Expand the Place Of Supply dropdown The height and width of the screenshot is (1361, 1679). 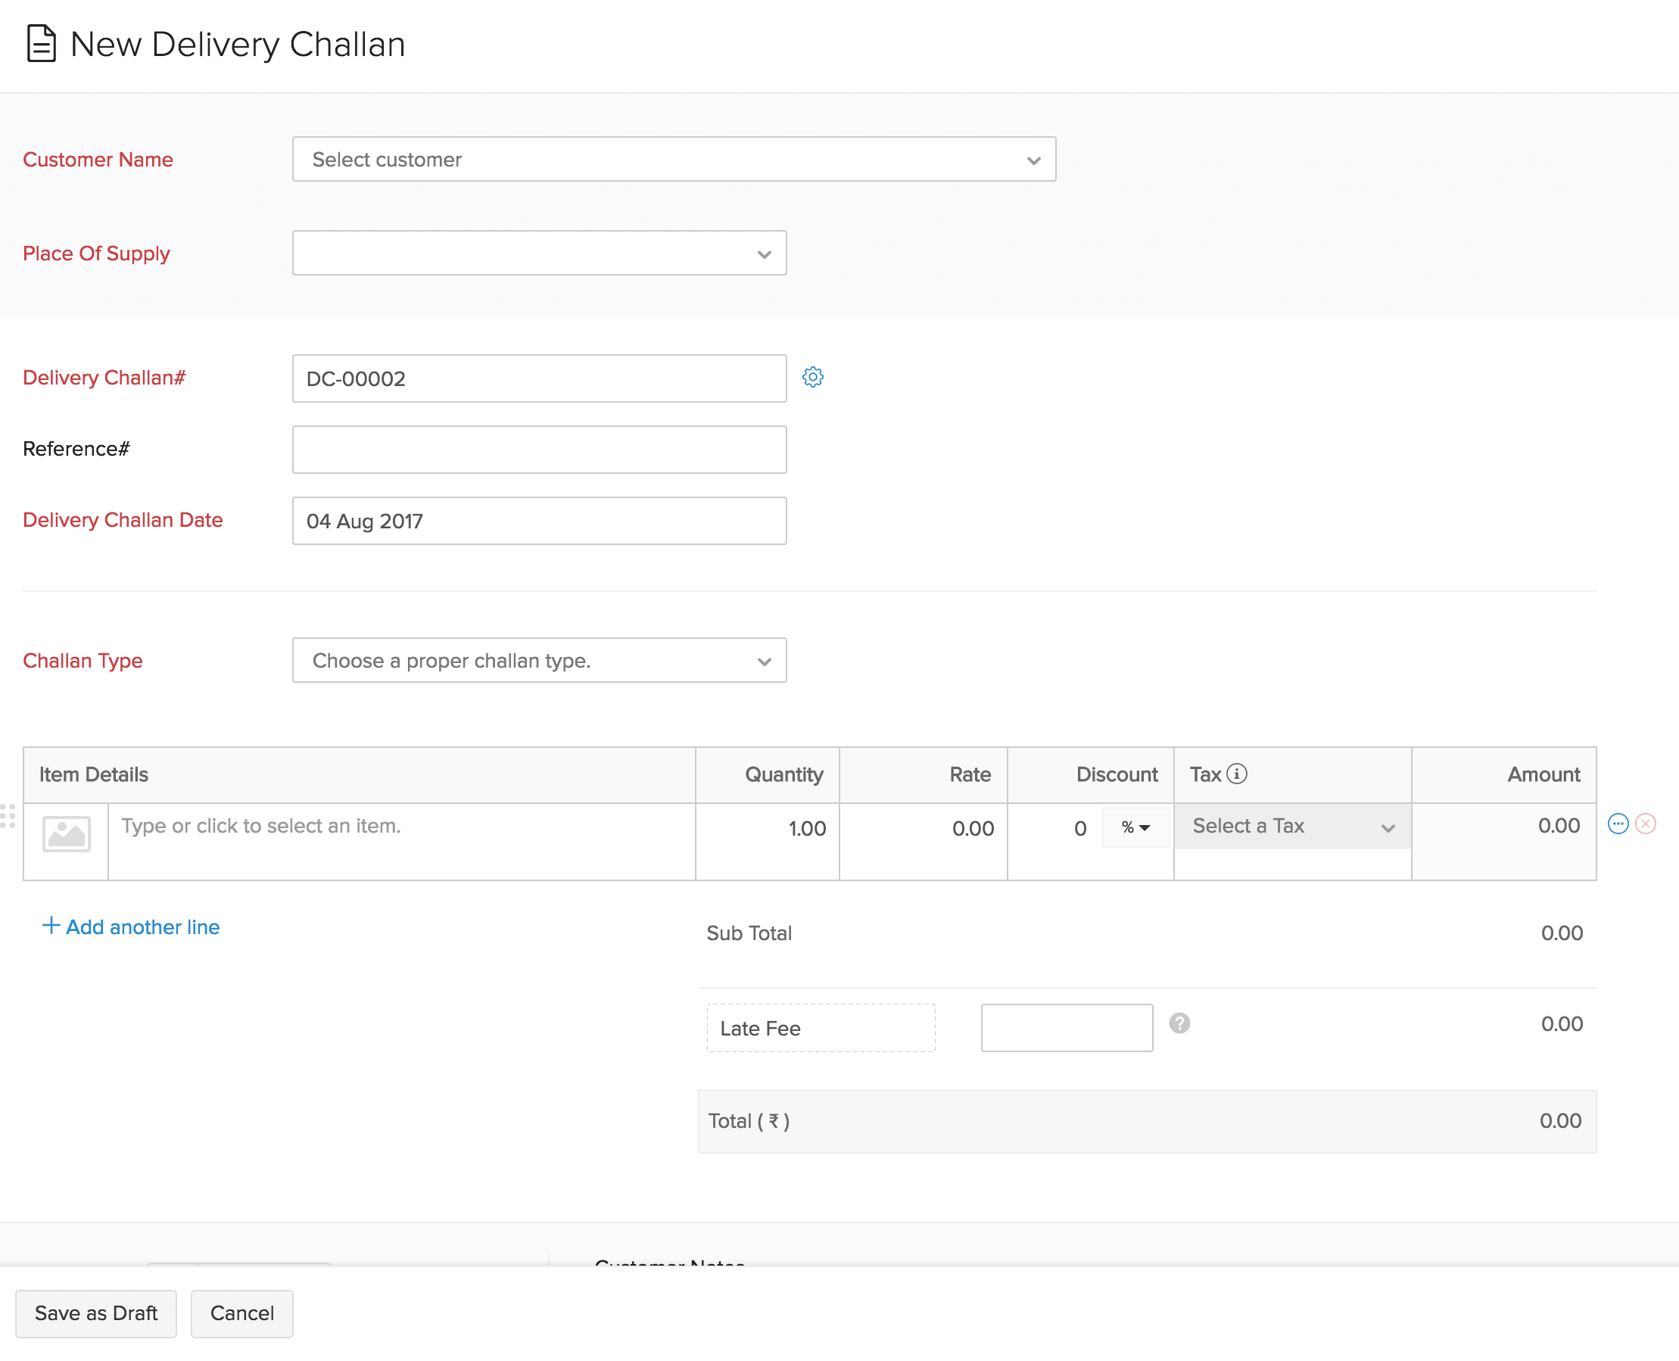538,253
